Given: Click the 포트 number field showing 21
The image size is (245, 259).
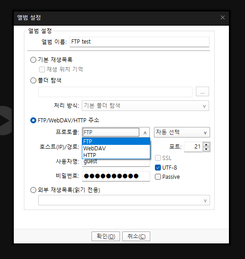Looking at the screenshot, I should pos(193,147).
